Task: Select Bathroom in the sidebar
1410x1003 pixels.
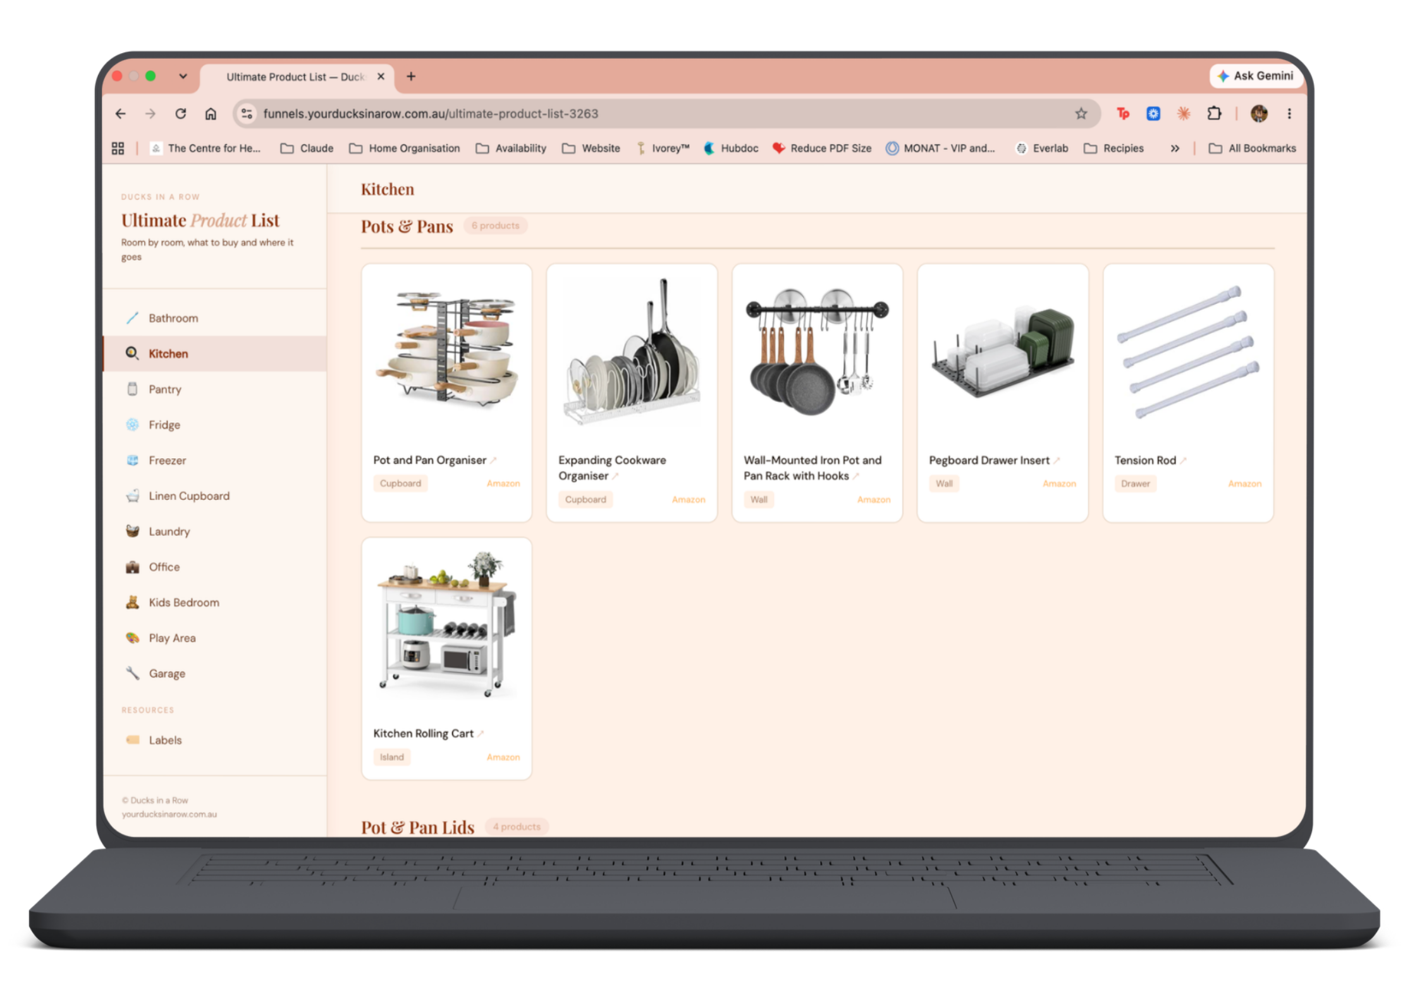Action: tap(215, 319)
